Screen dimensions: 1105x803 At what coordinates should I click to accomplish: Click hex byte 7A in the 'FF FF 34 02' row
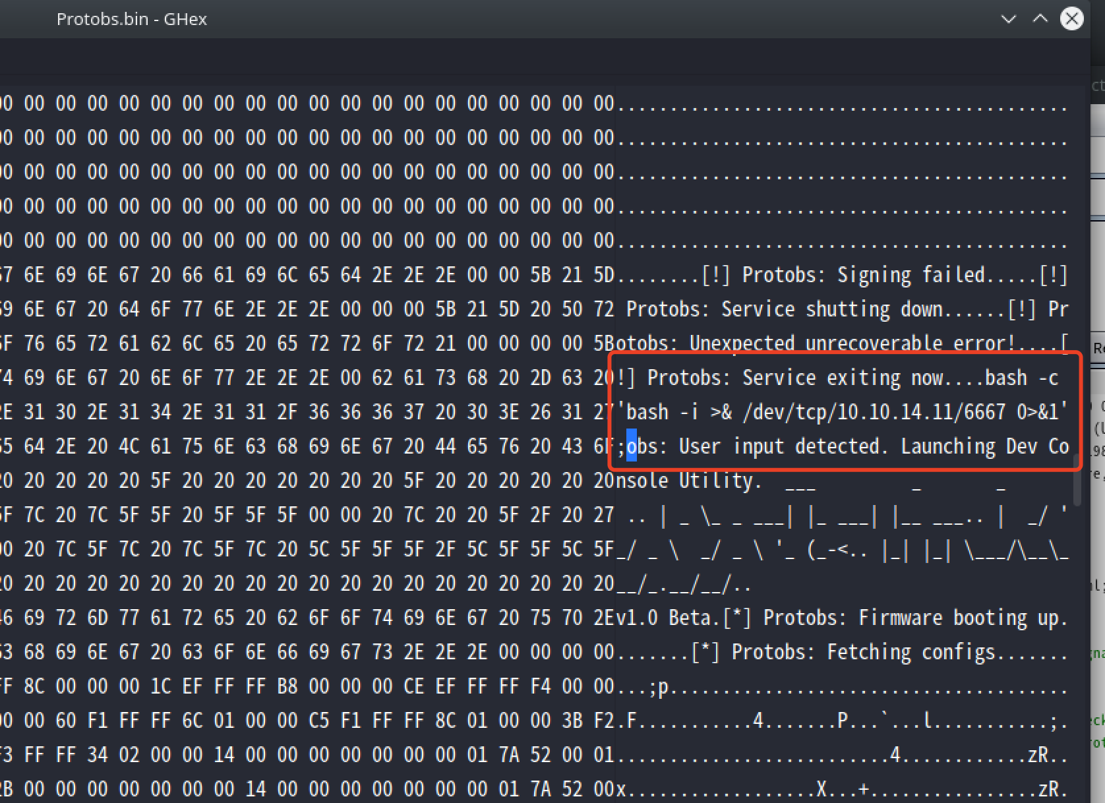click(508, 755)
